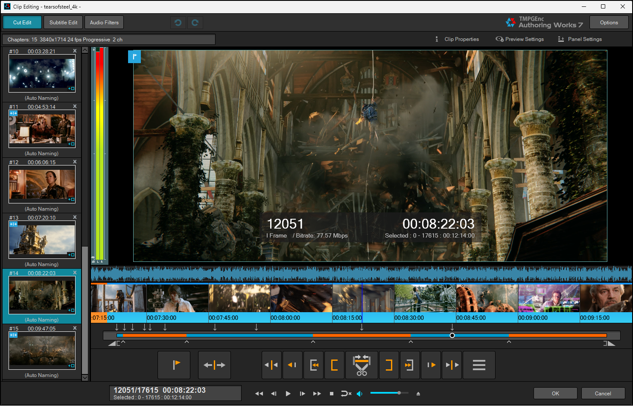Open Clip Properties
Screen dimensions: 633x406
[457, 39]
